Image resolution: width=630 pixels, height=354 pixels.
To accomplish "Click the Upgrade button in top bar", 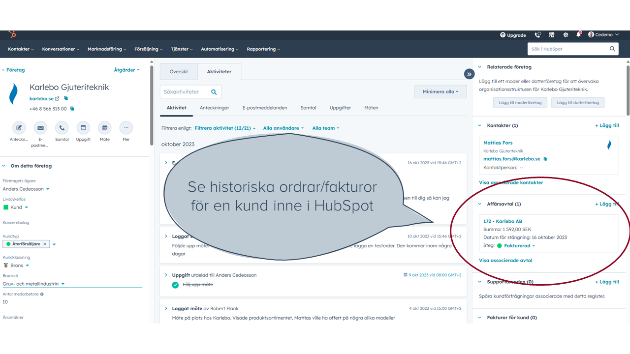I will point(513,35).
